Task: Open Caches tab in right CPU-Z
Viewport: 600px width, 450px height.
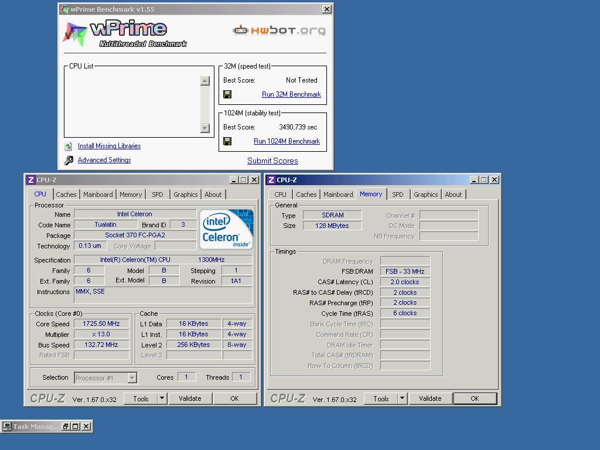Action: tap(306, 195)
